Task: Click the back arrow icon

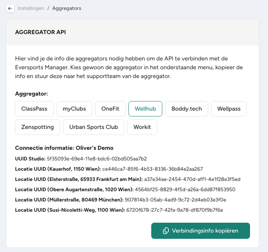Action: (x=10, y=8)
